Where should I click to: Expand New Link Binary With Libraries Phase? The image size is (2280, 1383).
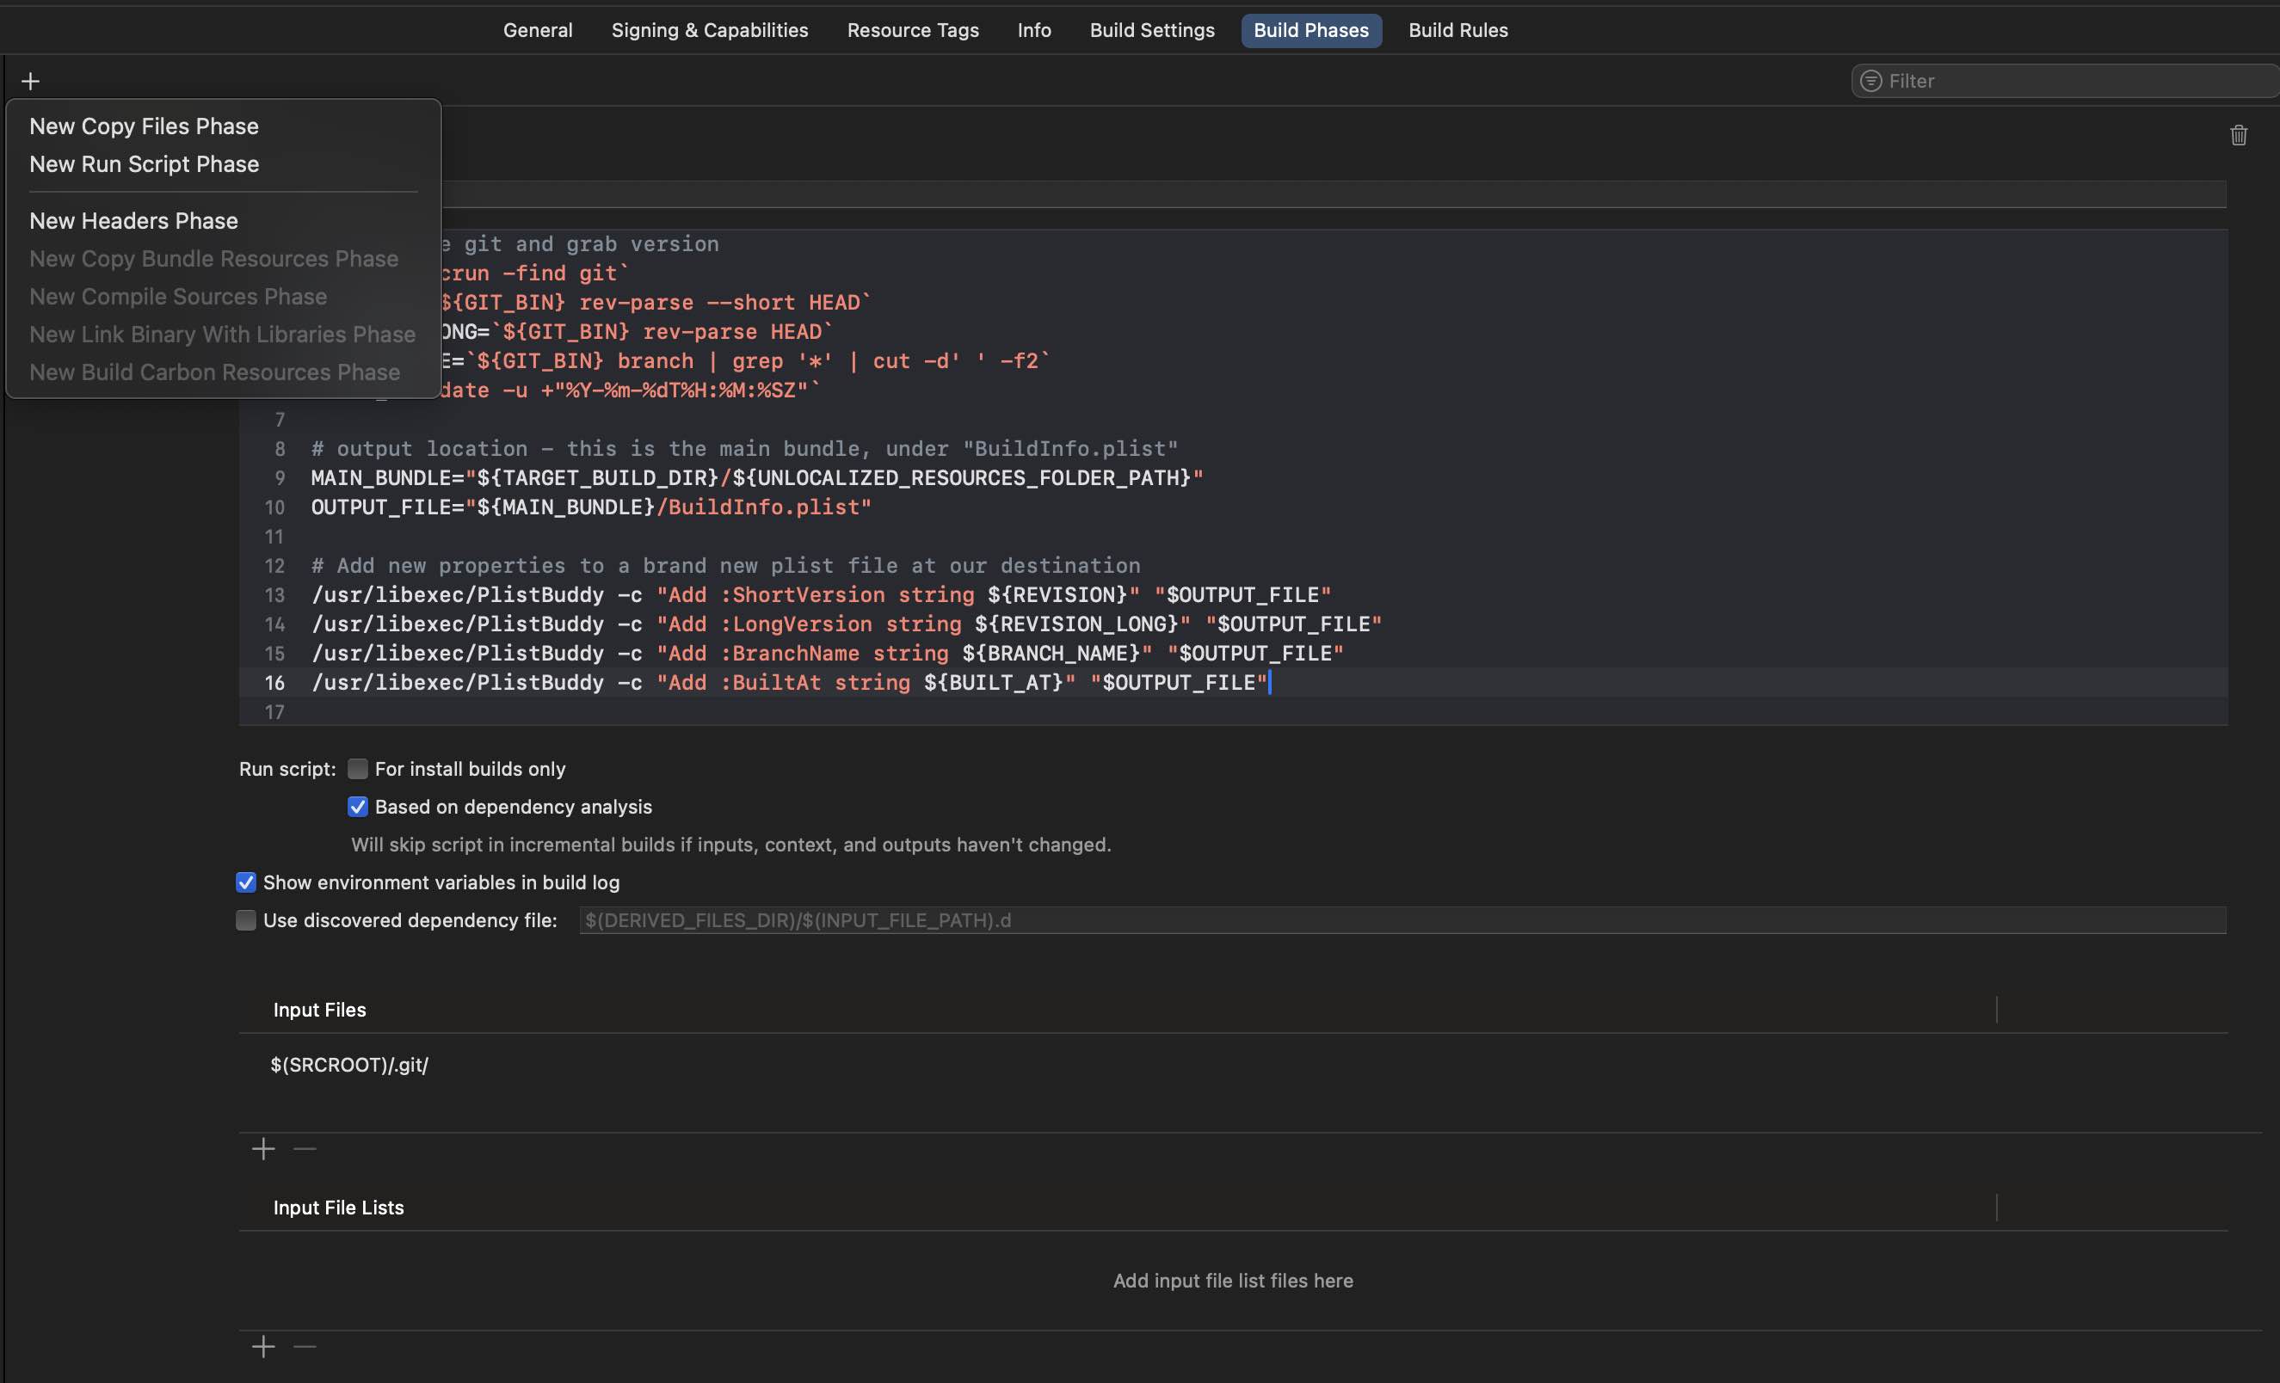(221, 334)
